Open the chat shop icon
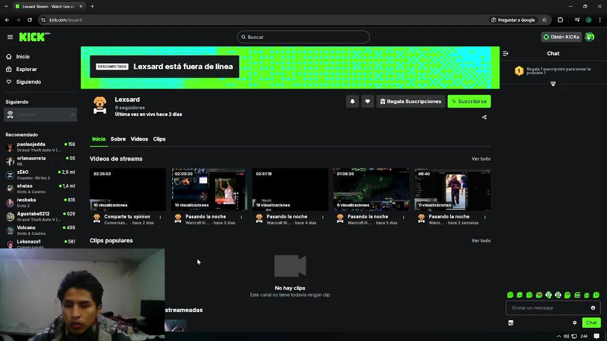 (511, 323)
